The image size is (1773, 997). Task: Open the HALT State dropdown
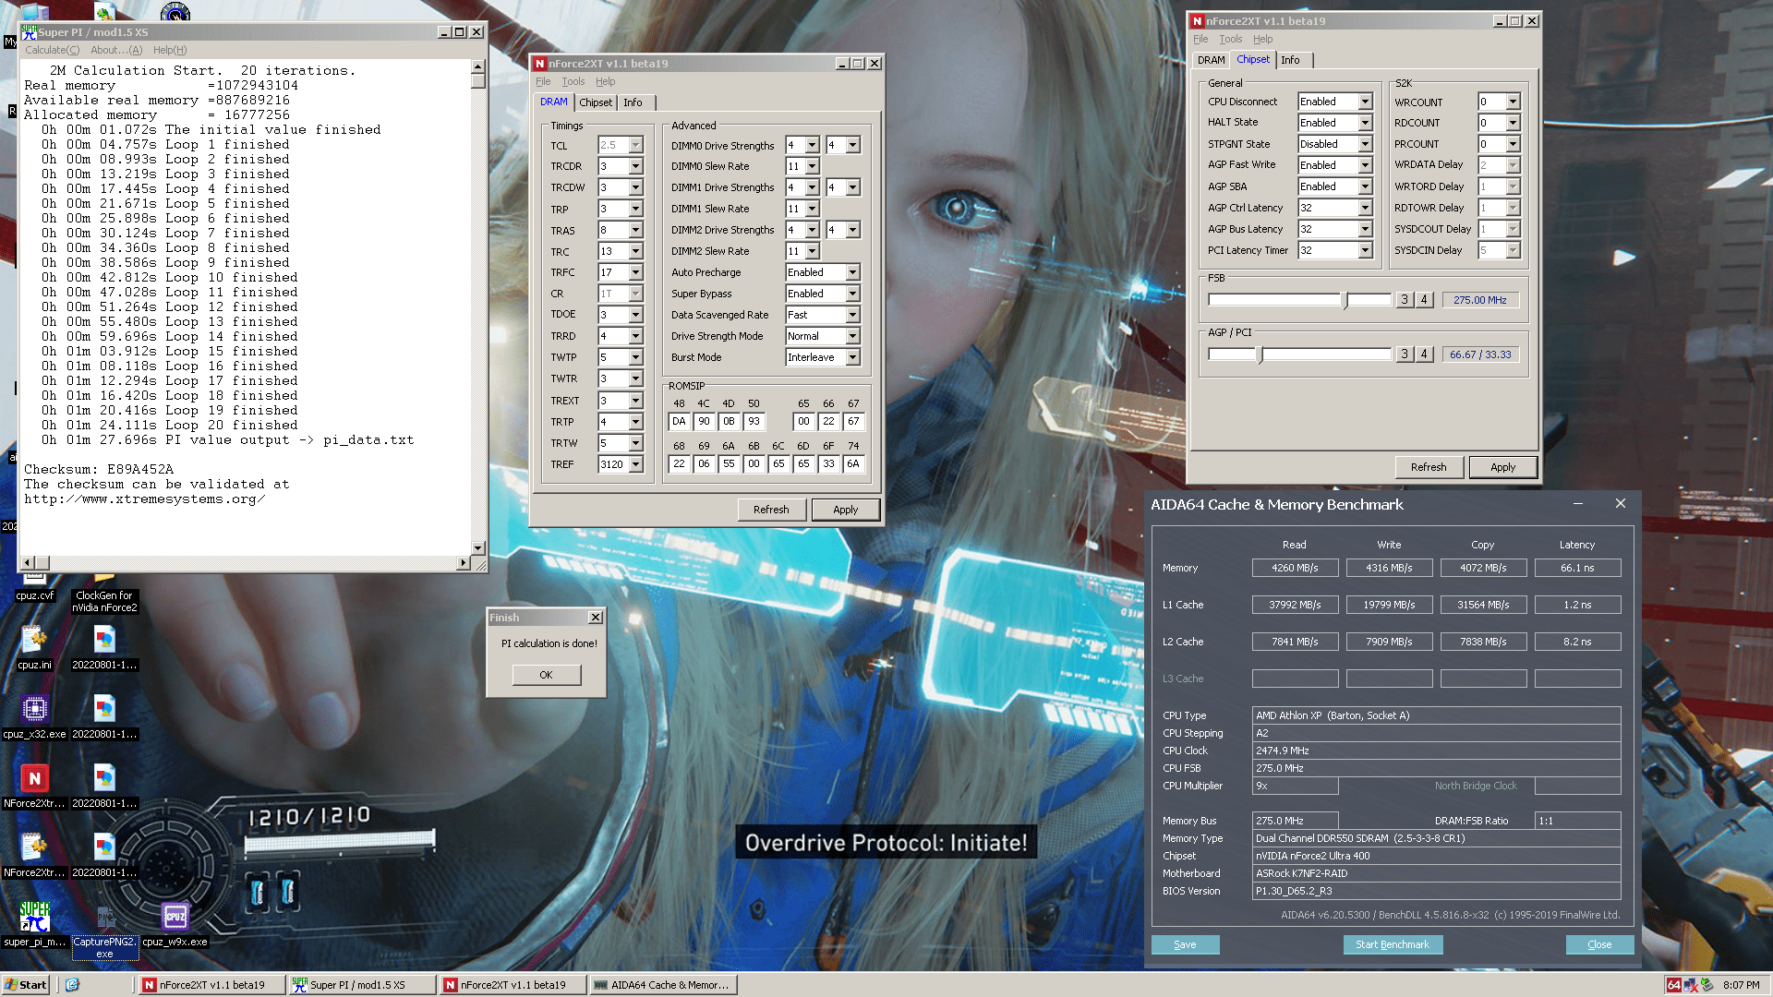1365,124
